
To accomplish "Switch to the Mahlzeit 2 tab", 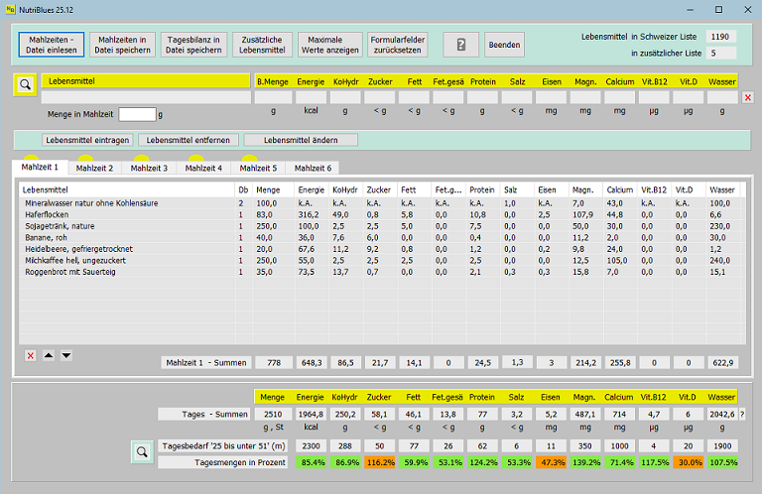I will [x=94, y=168].
